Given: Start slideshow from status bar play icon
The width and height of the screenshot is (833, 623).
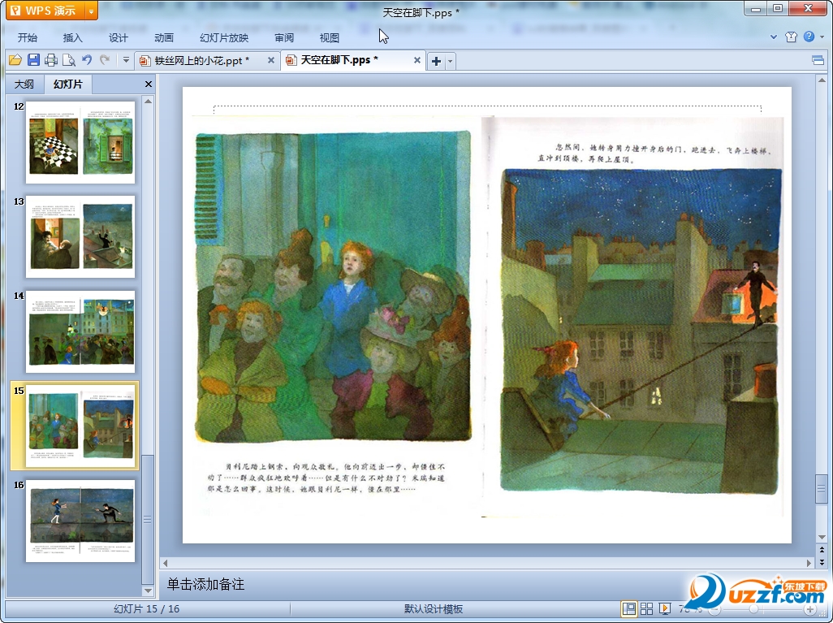Looking at the screenshot, I should point(664,608).
